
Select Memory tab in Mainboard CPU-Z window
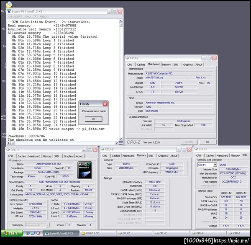pyautogui.click(x=166, y=64)
